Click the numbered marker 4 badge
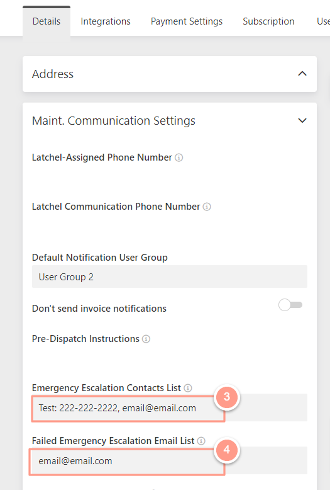This screenshot has height=490, width=330. pyautogui.click(x=227, y=450)
